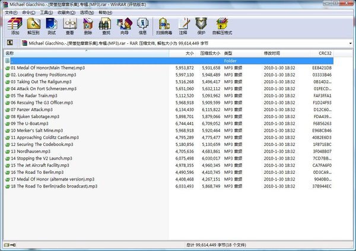Click the 解压到 (Extract To) toolbar icon

point(33,26)
